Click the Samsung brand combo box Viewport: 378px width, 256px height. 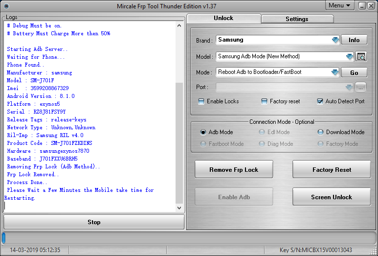[x=277, y=40]
